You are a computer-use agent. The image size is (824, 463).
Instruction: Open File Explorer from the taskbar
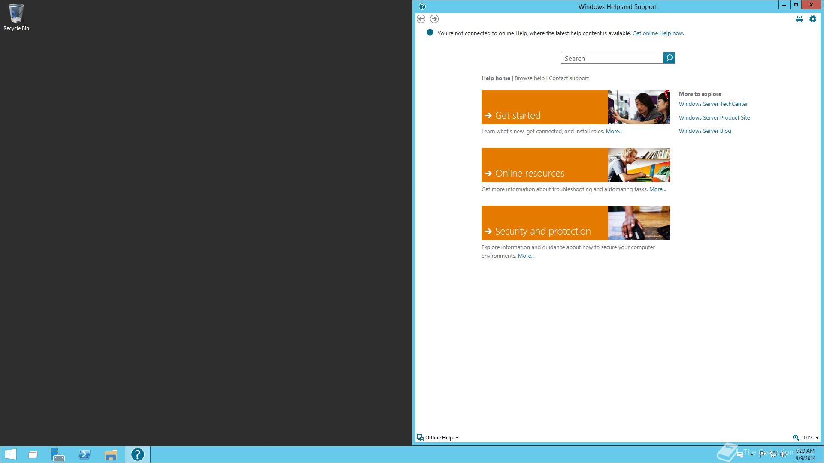tap(111, 454)
